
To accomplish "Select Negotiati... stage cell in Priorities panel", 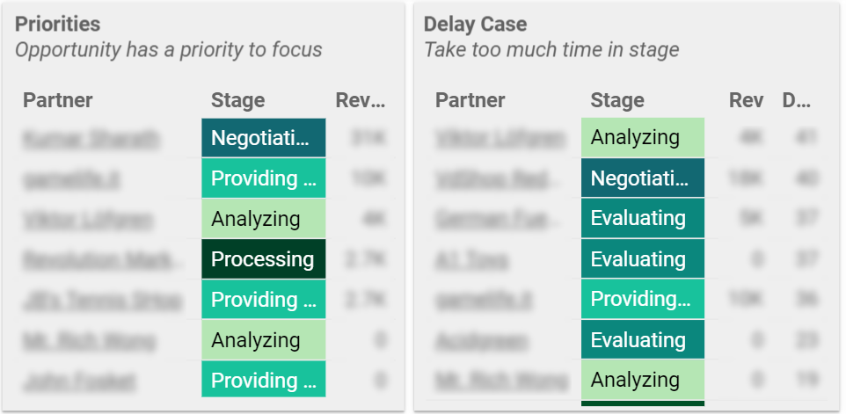I will pos(264,138).
